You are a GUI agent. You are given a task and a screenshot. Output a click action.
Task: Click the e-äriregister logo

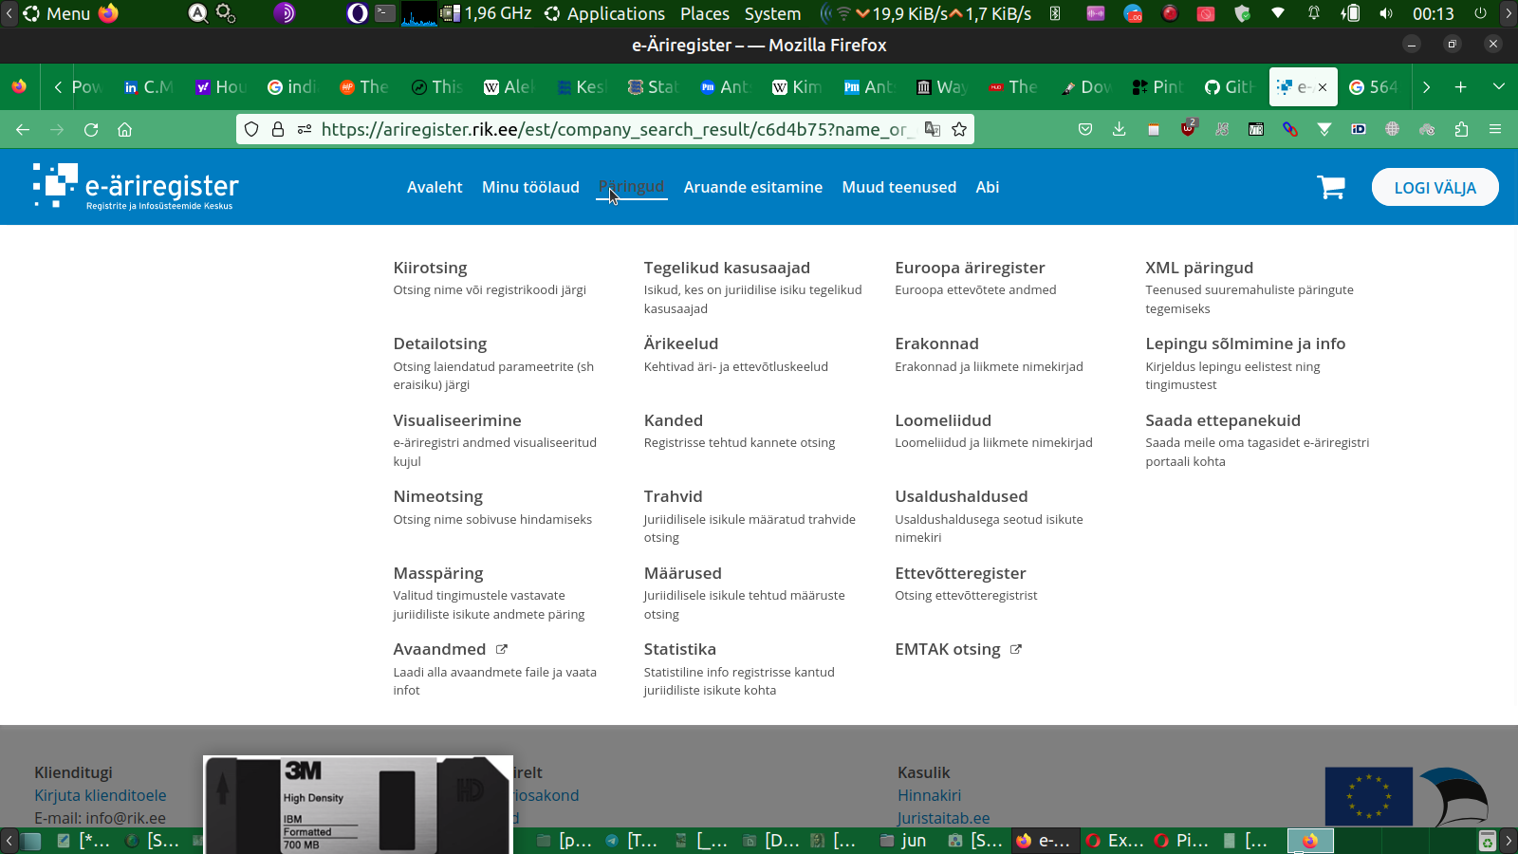click(136, 186)
